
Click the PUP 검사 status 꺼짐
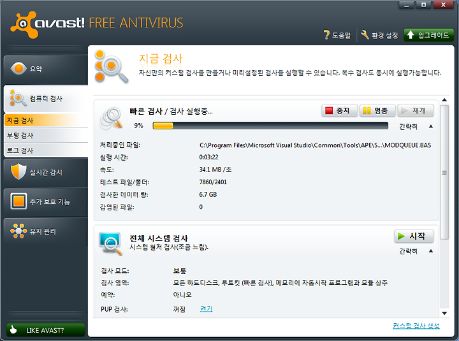[179, 309]
